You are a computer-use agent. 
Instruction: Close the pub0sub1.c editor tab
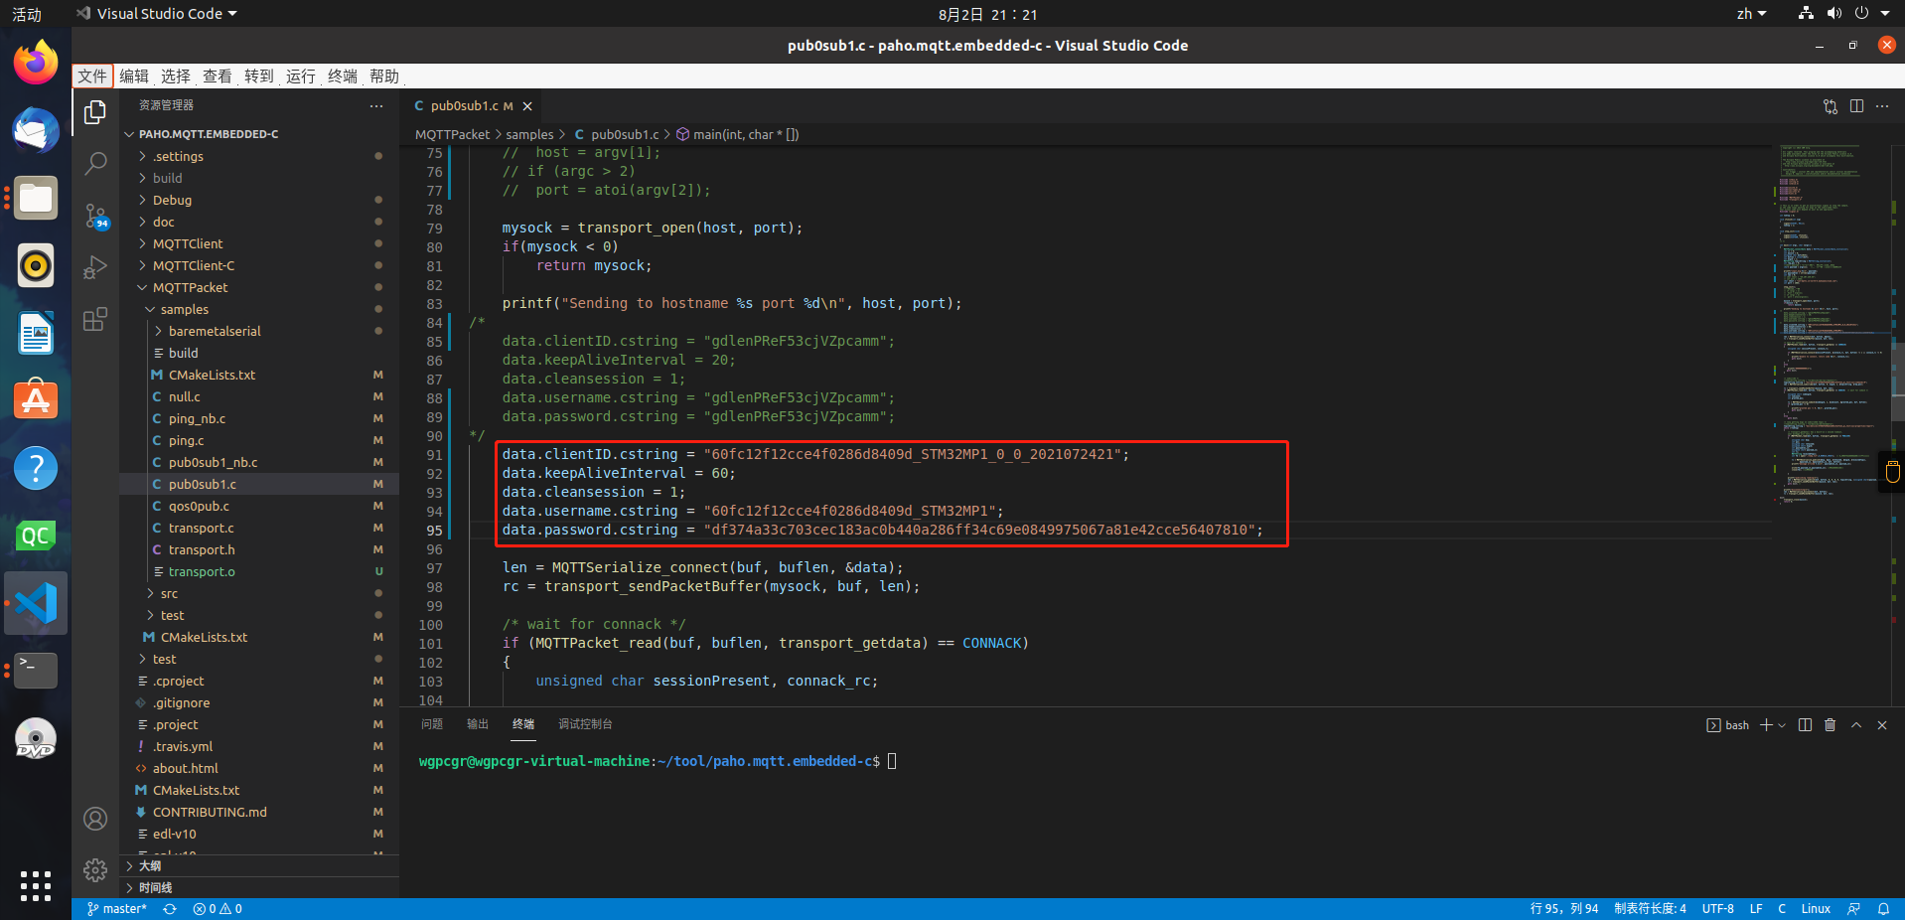(x=527, y=106)
